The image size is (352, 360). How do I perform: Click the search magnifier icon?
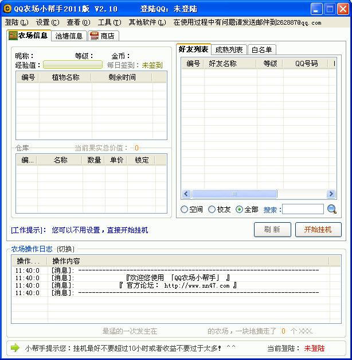pyautogui.click(x=331, y=209)
